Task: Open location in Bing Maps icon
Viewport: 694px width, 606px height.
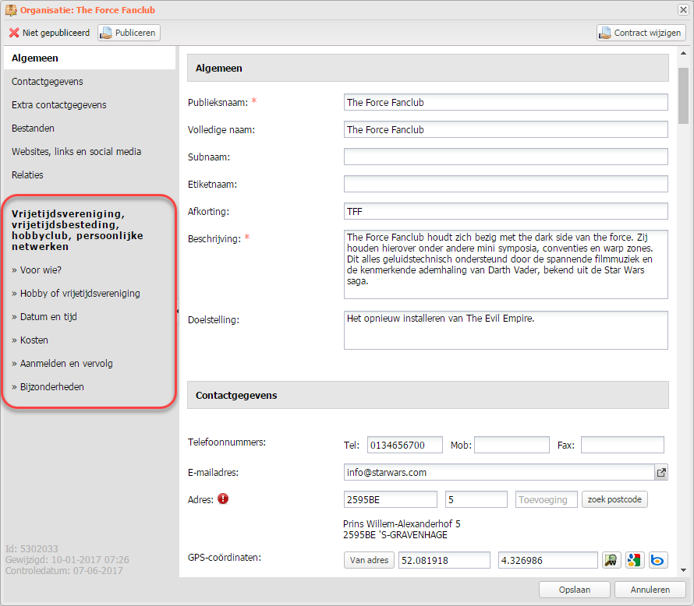Action: point(658,560)
